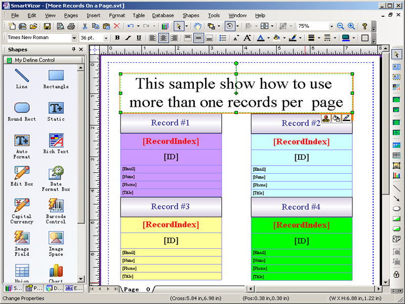Open the Pages menu

coord(71,16)
